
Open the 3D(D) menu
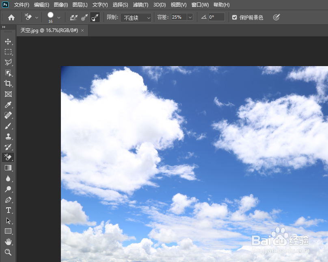tap(160, 4)
